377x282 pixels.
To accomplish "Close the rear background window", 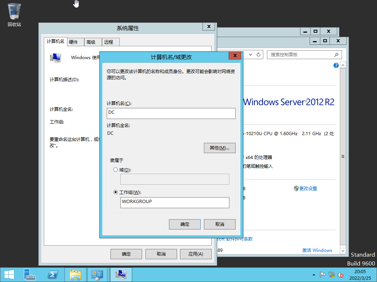I will point(329,31).
